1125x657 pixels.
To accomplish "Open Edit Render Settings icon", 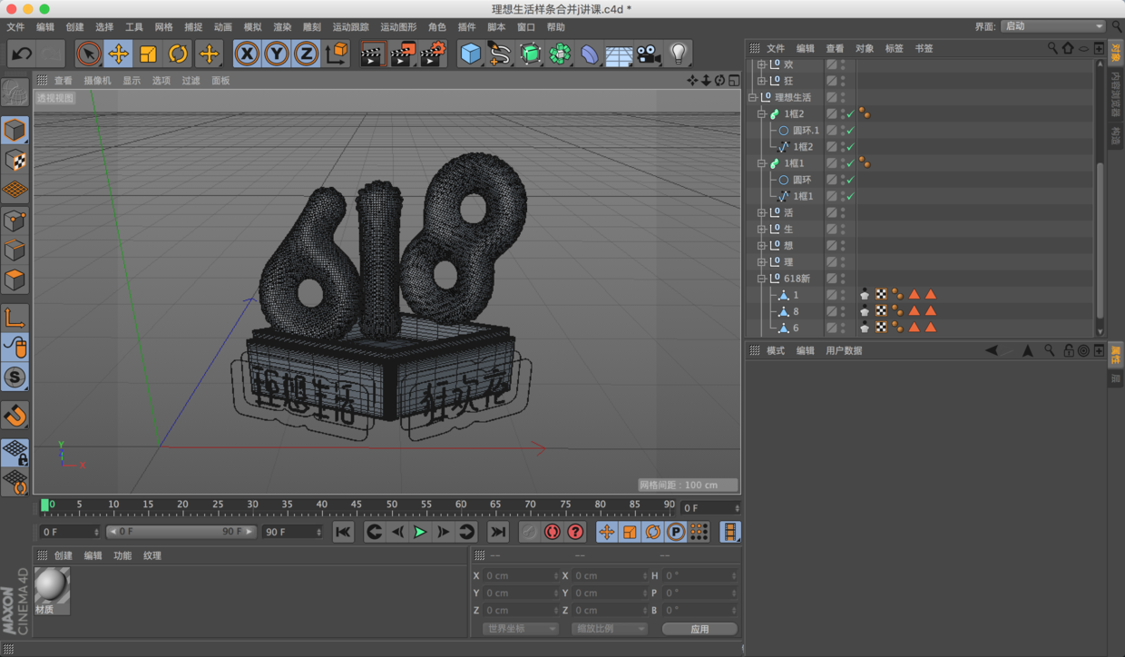I will 433,54.
